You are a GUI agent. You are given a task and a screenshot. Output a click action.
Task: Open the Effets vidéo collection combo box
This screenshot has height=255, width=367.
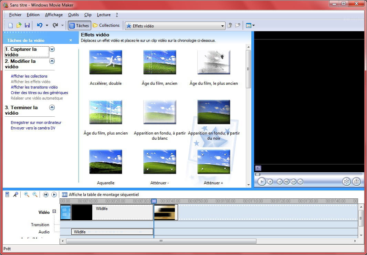point(175,26)
